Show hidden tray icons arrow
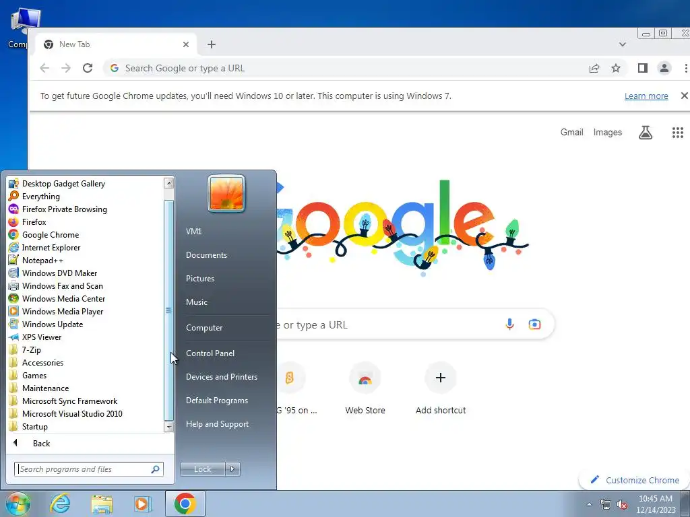This screenshot has height=517, width=690. [589, 504]
